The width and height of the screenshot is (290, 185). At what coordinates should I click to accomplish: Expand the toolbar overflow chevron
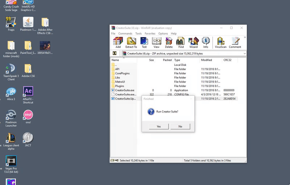245,38
